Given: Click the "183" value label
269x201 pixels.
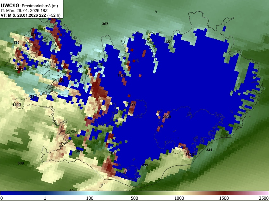Looking at the screenshot, I should [x=112, y=153].
